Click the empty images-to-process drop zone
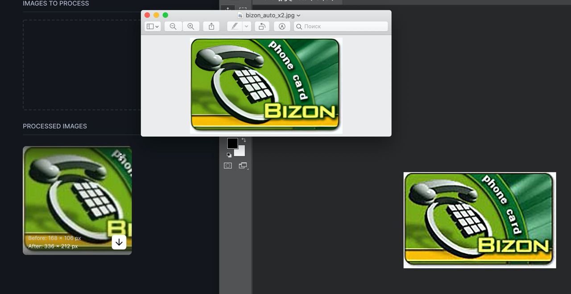571x294 pixels. click(82, 65)
